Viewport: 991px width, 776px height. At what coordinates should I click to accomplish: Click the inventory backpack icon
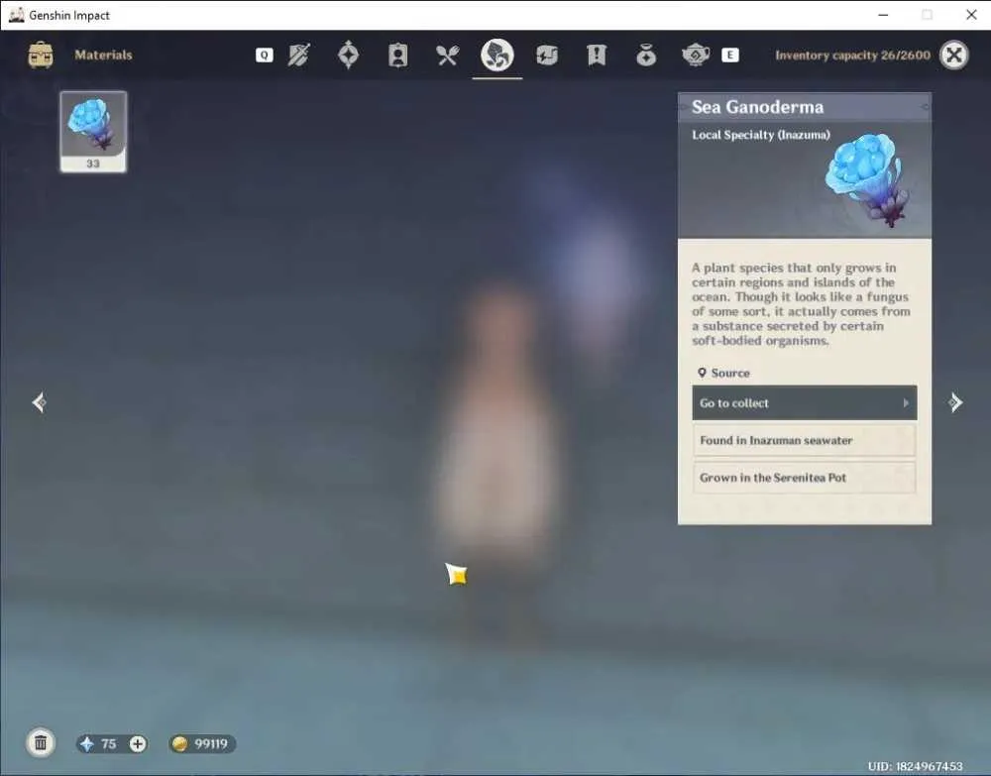click(x=41, y=55)
